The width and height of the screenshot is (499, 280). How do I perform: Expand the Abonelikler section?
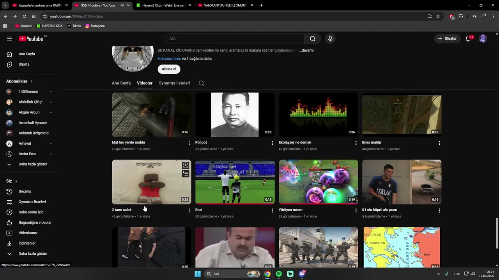(19, 81)
